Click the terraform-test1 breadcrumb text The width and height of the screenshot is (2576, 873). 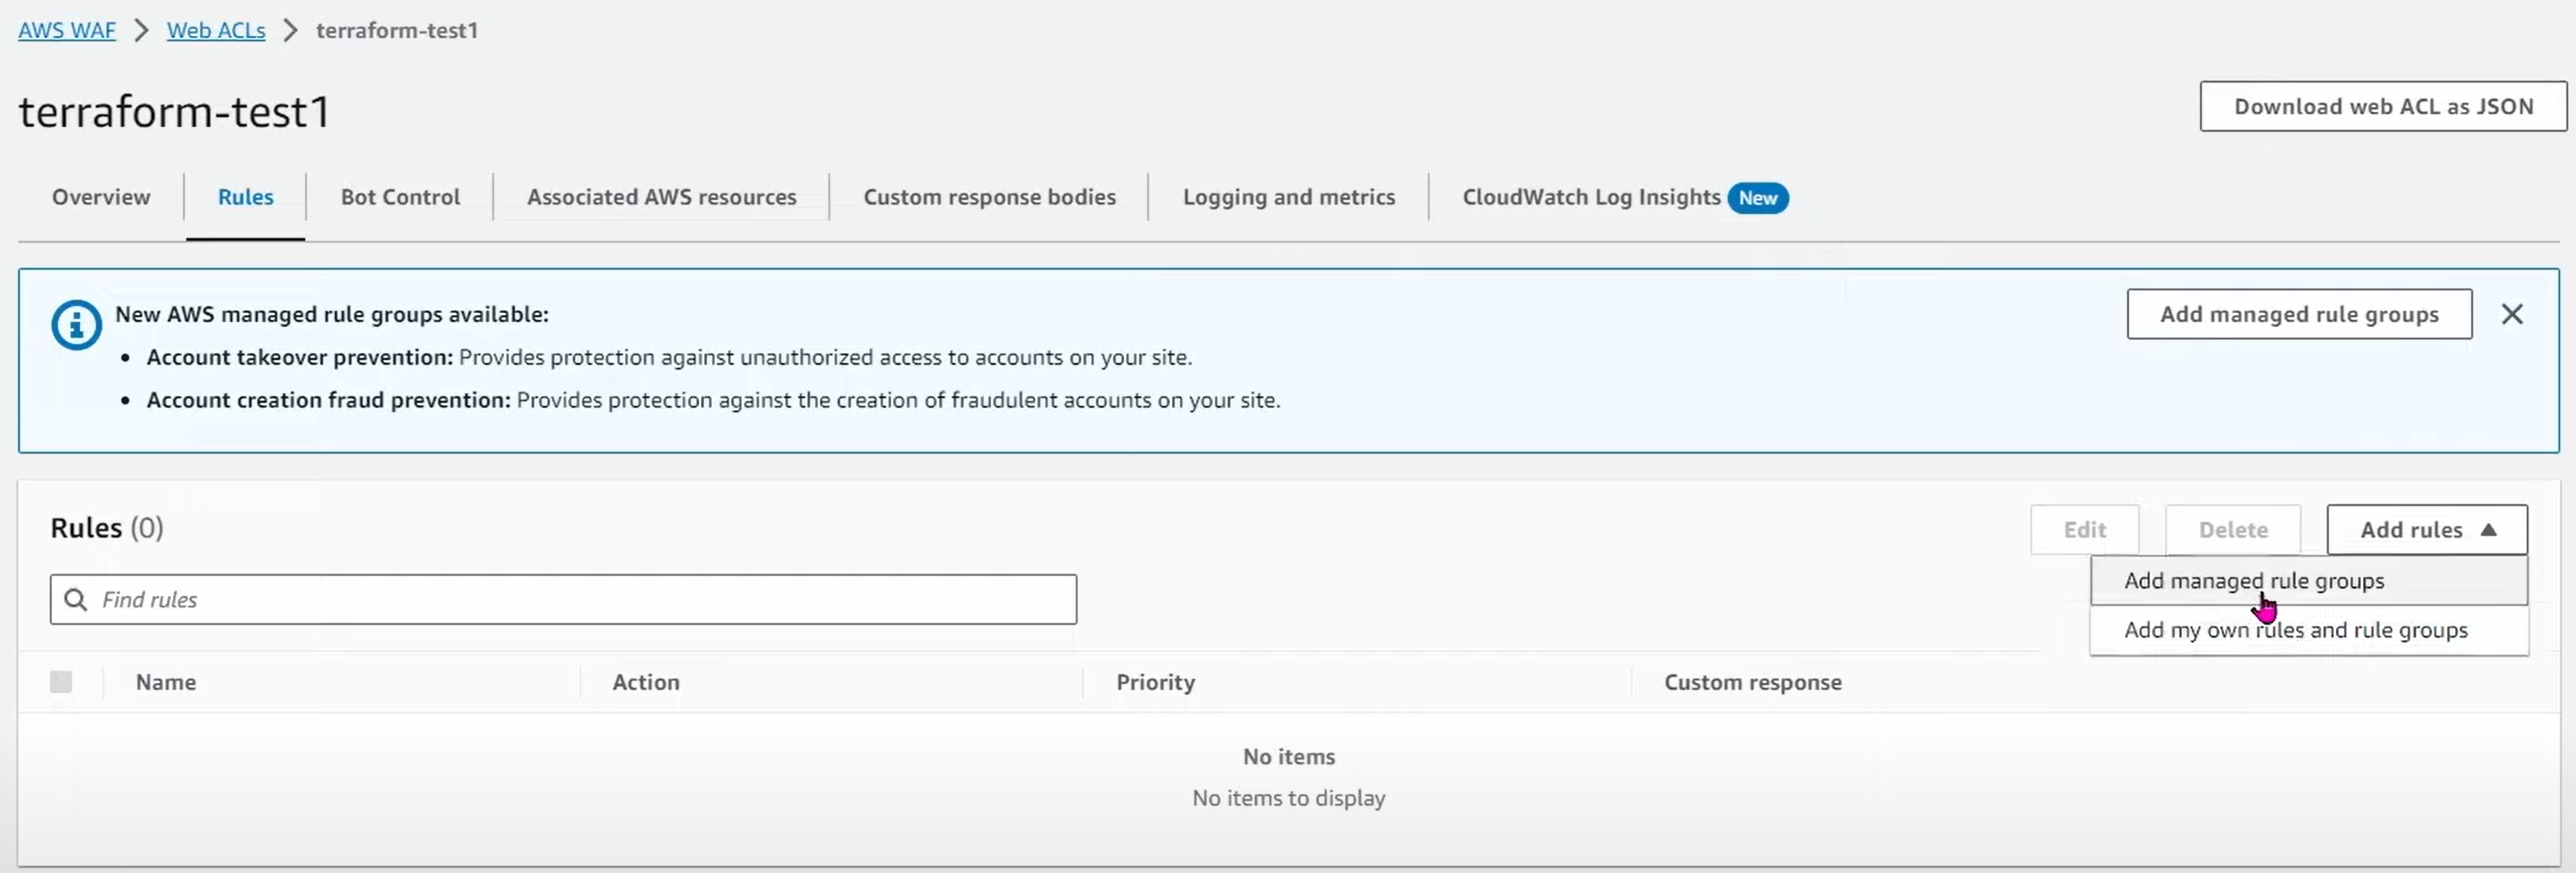(397, 30)
